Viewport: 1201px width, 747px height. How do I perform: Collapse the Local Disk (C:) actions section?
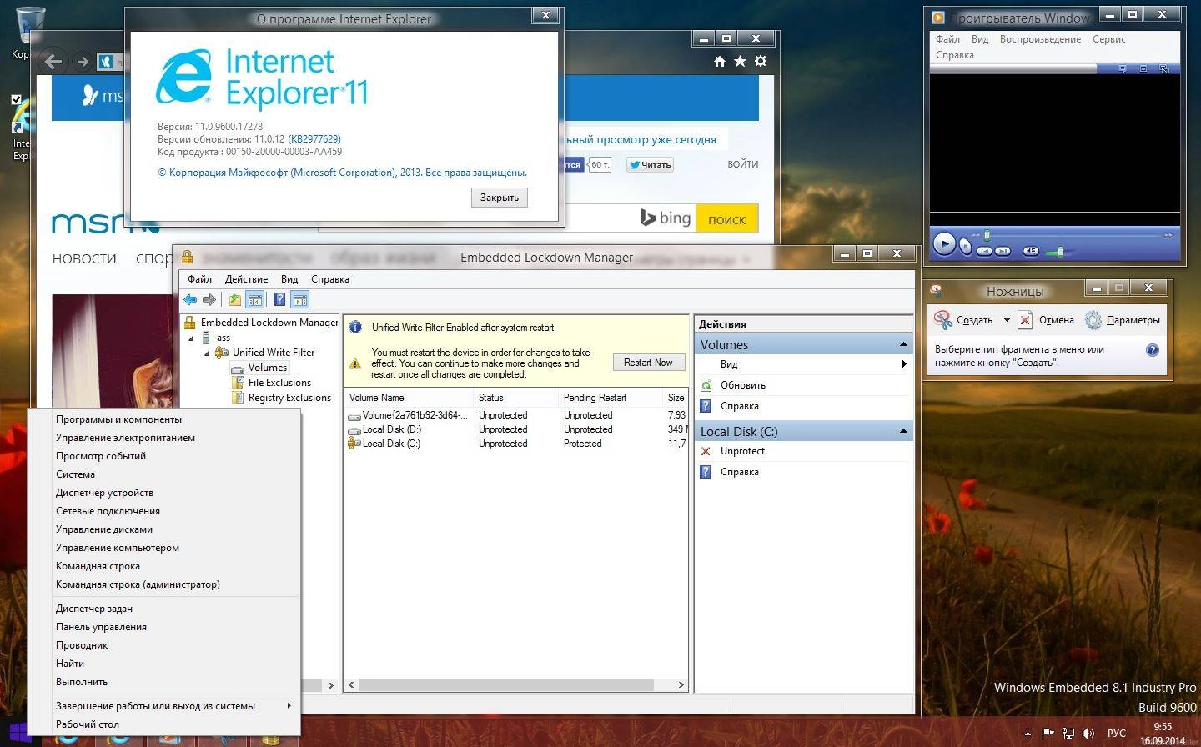point(903,431)
